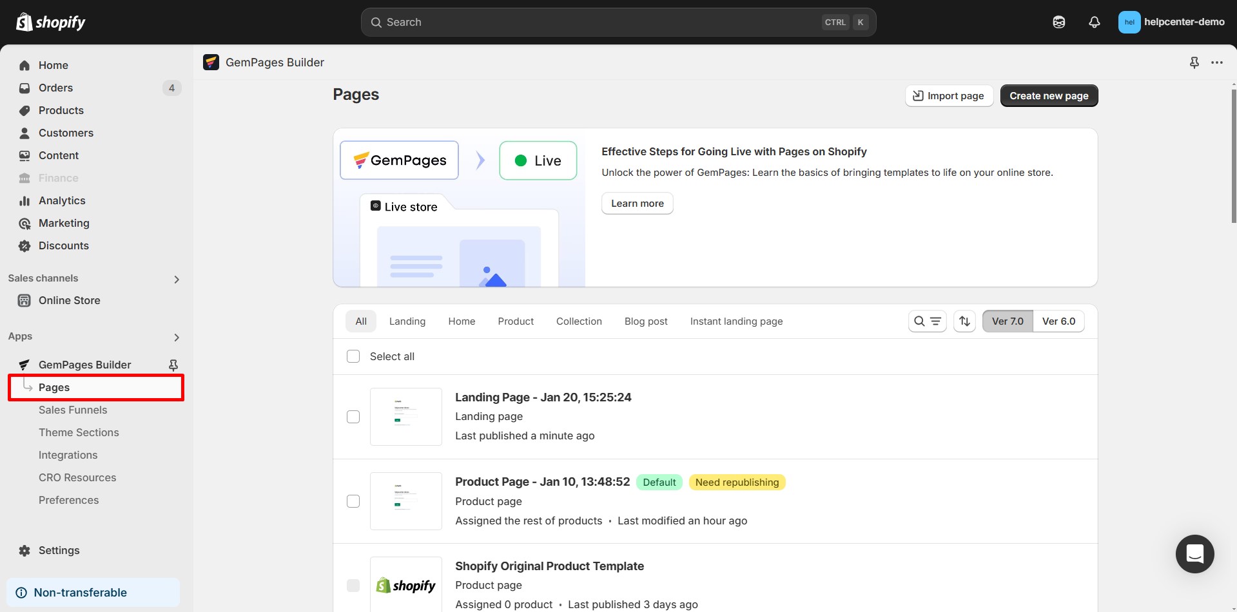Screen dimensions: 1237x612
Task: Select the checkbox for Landing Page - Jan 20
Action: tap(353, 416)
